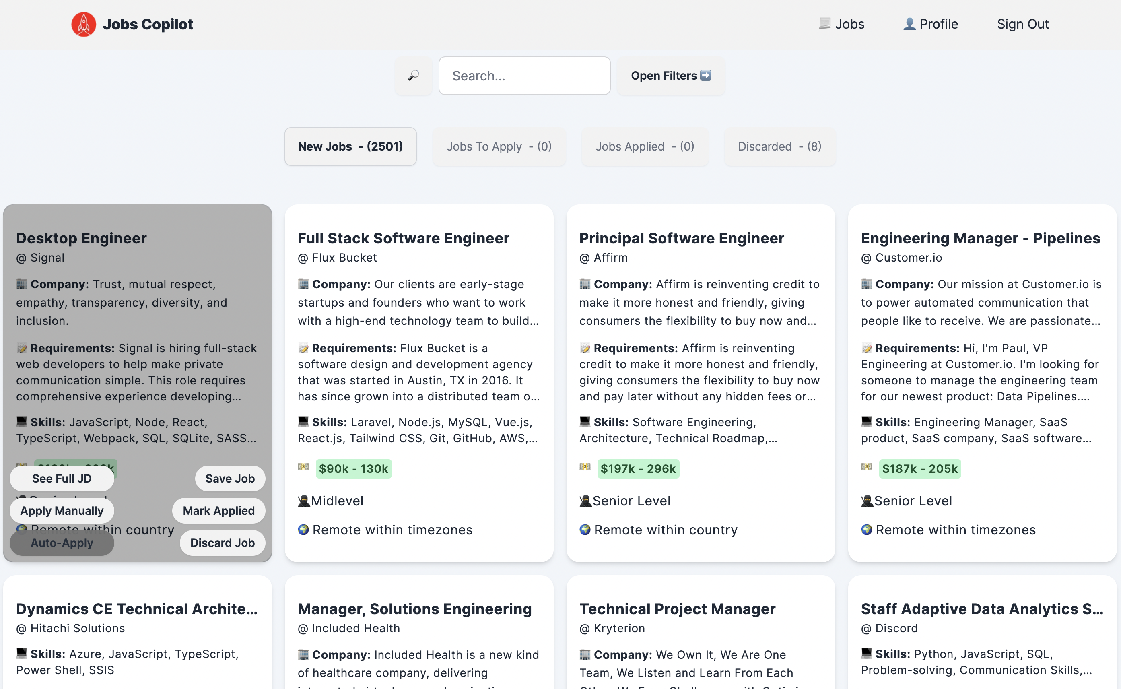Click the @ Customer.io company name
The height and width of the screenshot is (689, 1121).
901,258
